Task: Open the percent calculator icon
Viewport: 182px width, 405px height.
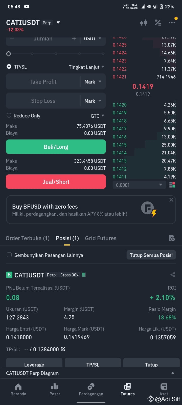Action: click(158, 23)
